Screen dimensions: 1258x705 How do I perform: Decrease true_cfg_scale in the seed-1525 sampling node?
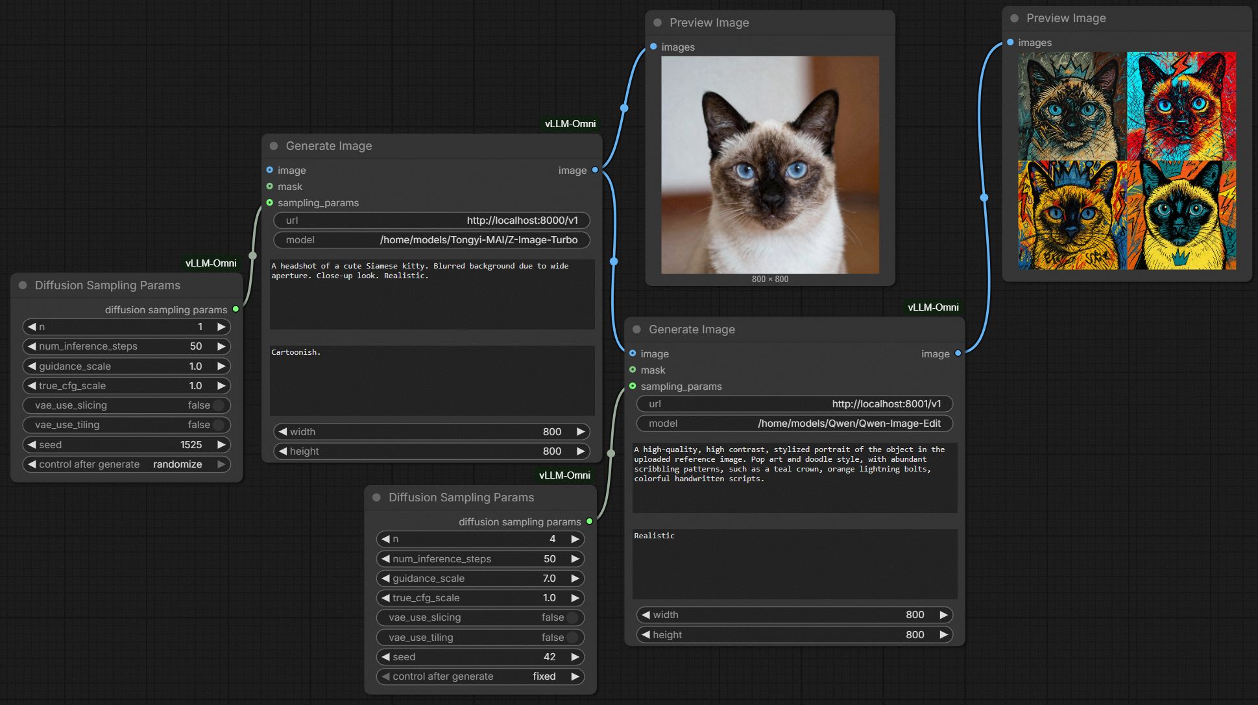32,386
